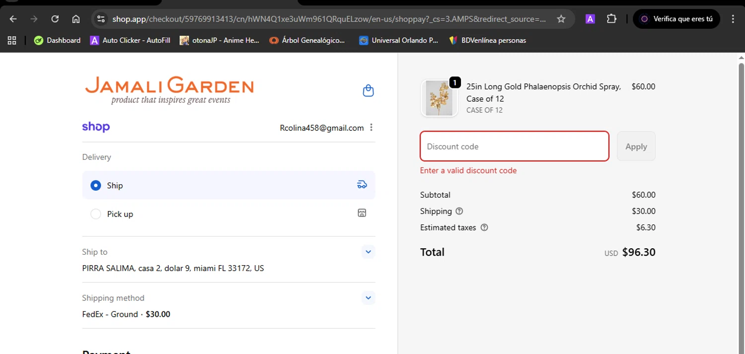Bookmark this page with the star
The image size is (745, 354).
[x=561, y=19]
